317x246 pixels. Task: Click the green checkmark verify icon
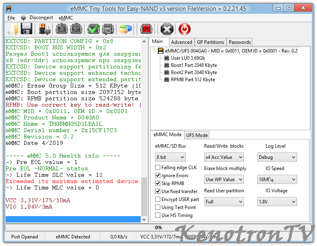point(93,29)
